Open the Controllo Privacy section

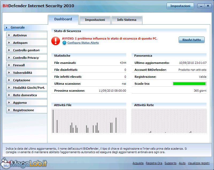[x=27, y=58]
